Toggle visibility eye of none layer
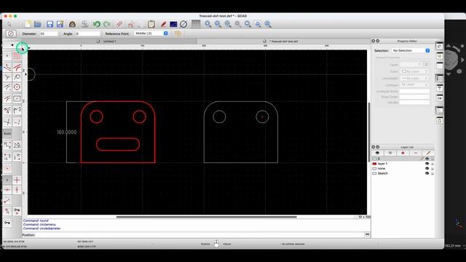This screenshot has height=262, width=466. click(427, 168)
